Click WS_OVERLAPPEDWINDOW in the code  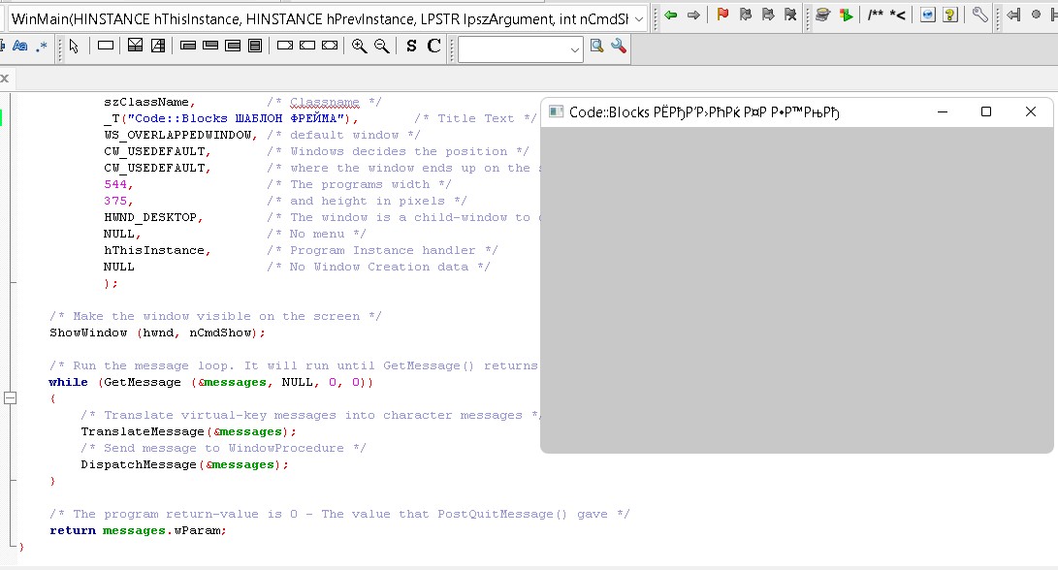pyautogui.click(x=177, y=135)
